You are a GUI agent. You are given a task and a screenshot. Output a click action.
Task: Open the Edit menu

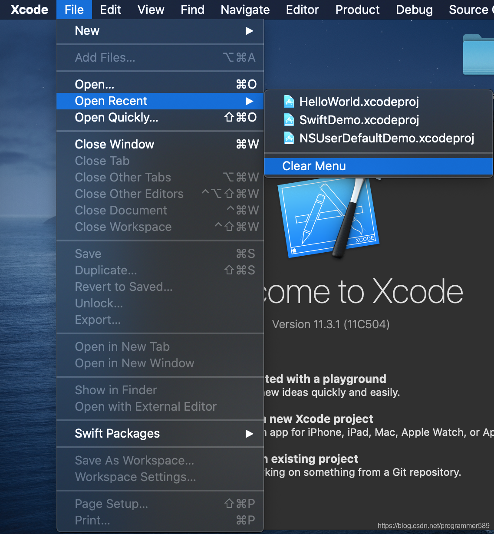click(x=110, y=10)
